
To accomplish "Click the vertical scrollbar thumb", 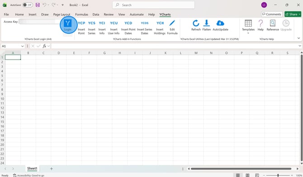I will tap(302, 108).
